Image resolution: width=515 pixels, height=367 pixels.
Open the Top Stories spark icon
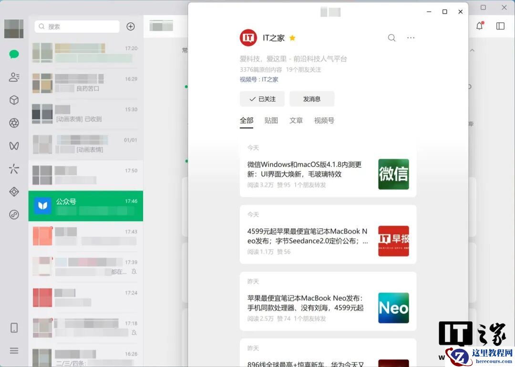point(14,169)
